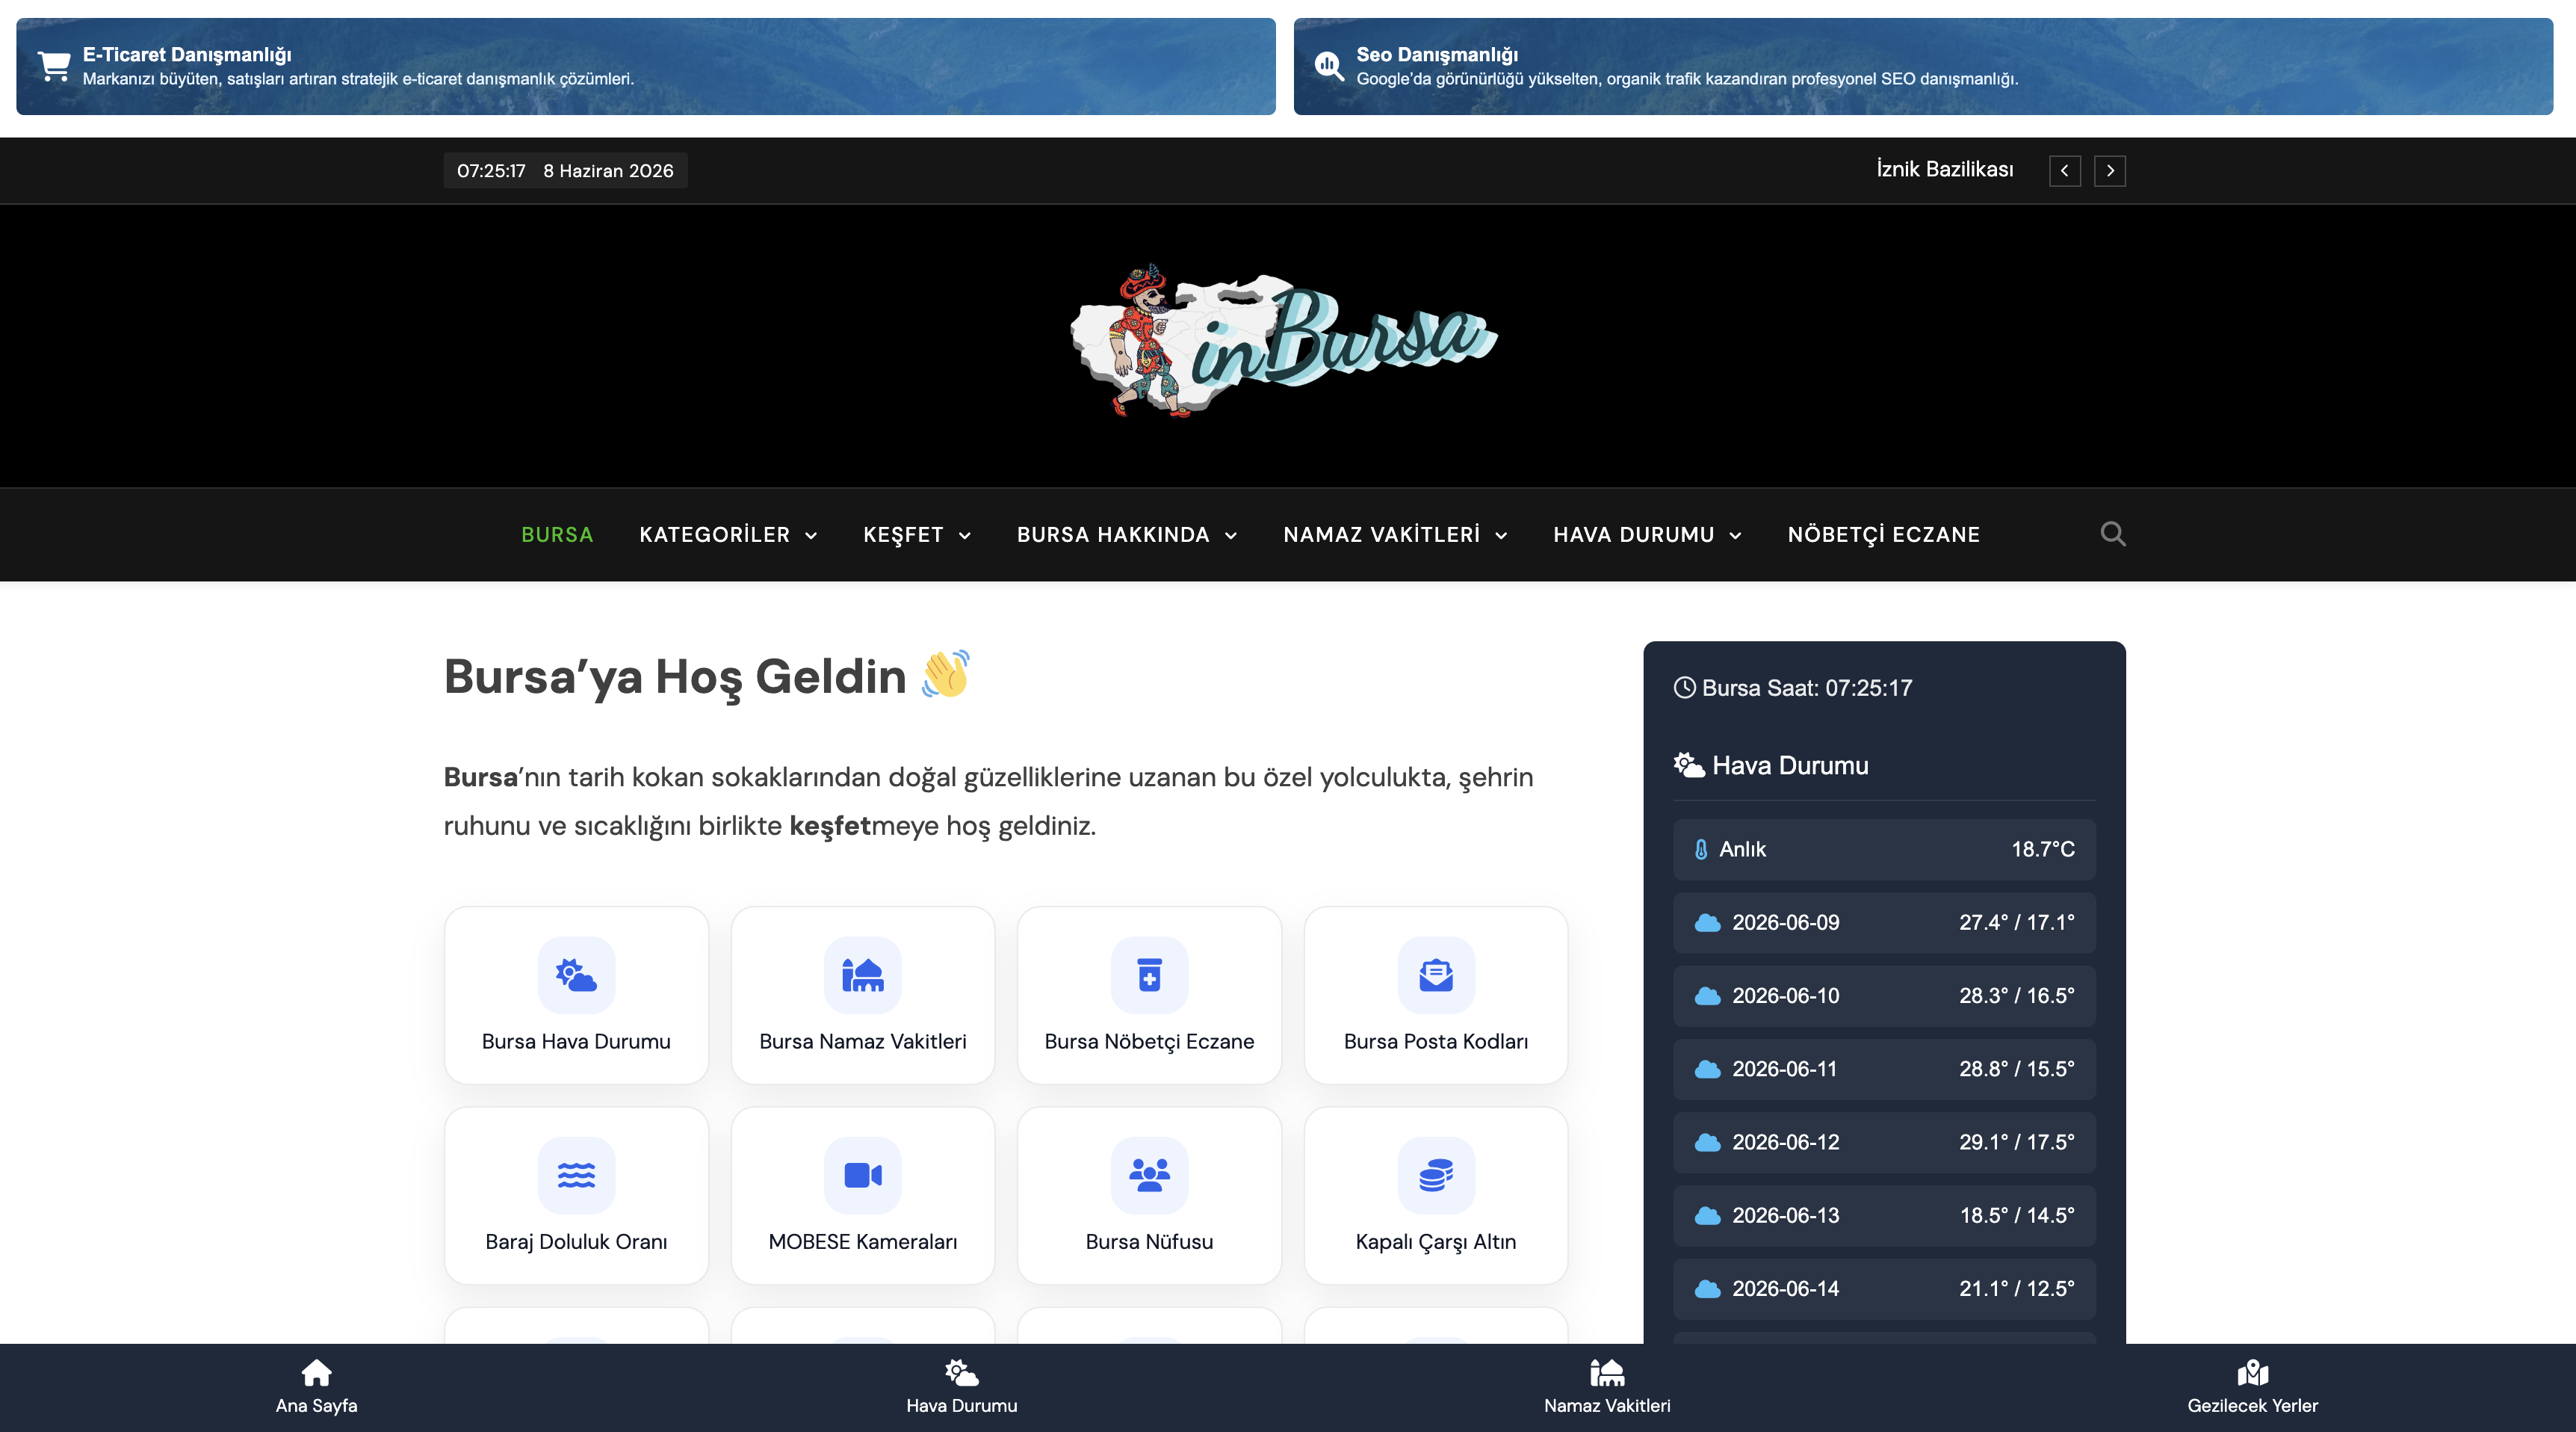
Task: Click the cloud icon for 2026-06-10
Action: (x=1707, y=996)
